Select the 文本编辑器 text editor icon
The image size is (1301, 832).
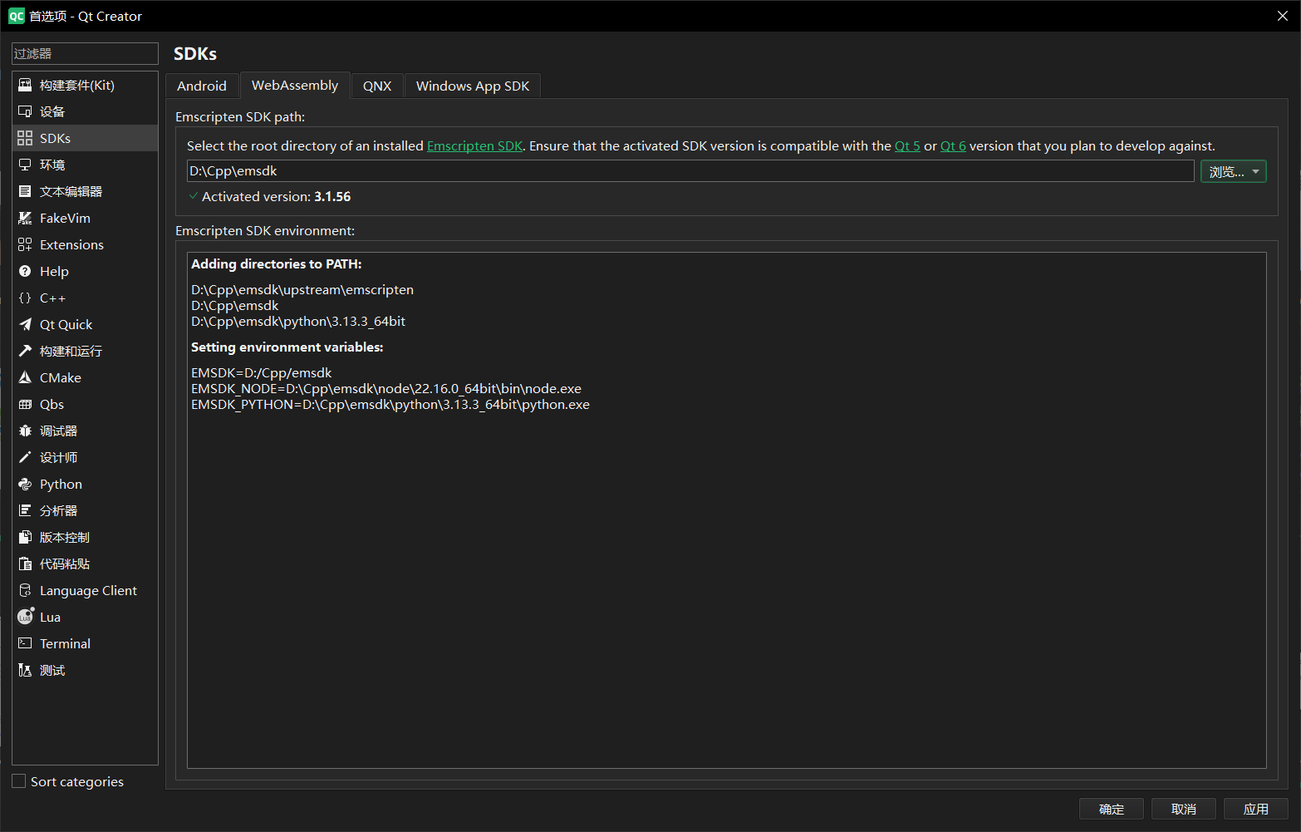point(25,191)
